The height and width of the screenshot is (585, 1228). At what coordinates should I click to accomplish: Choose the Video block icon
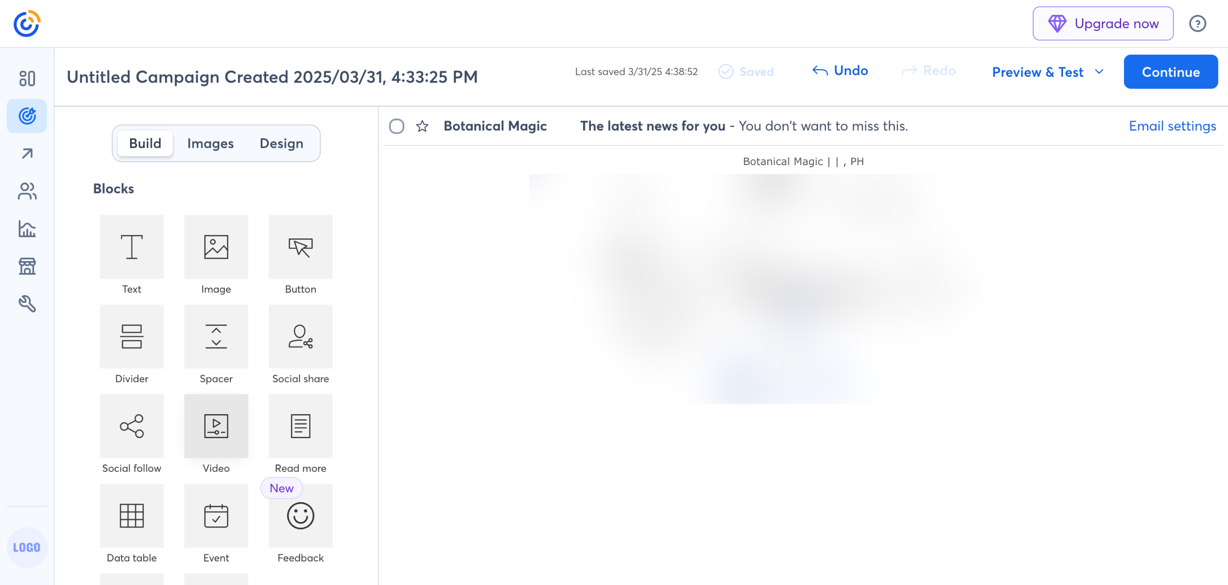click(216, 426)
